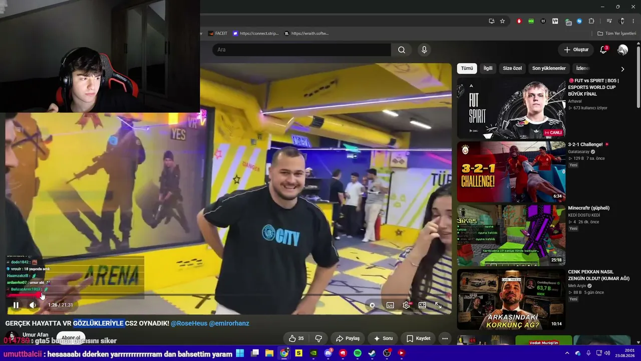The width and height of the screenshot is (641, 361).
Task: Share the video using Paylaş
Action: [348, 338]
